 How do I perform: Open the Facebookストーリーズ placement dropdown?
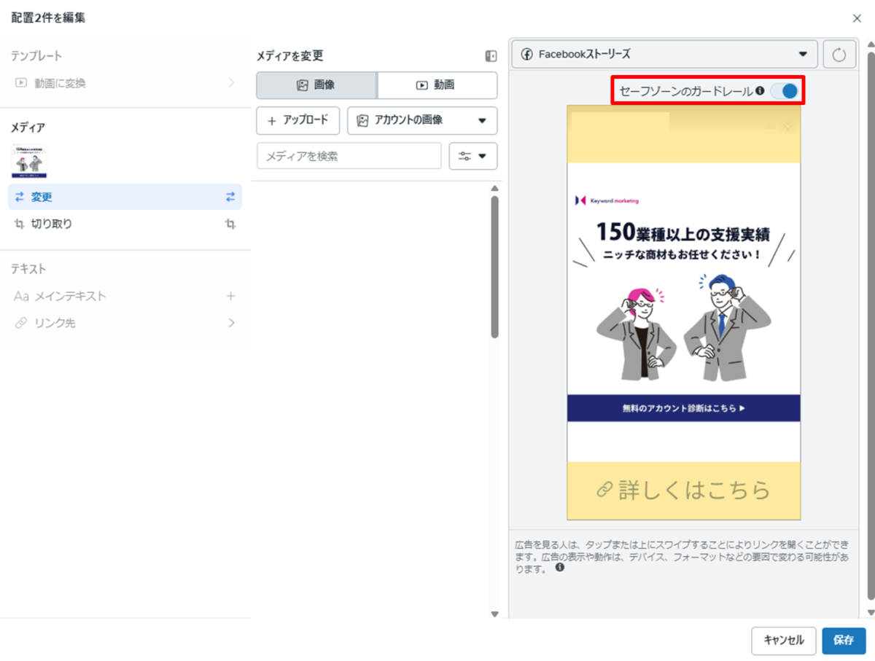click(x=664, y=54)
